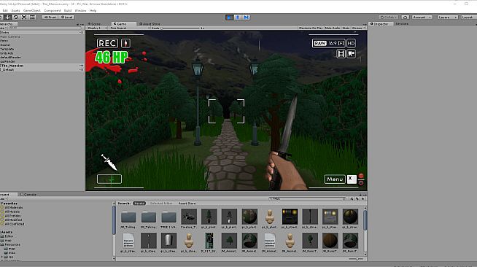Click the cloud services icon
Screen dimensions: 477x267
point(405,18)
